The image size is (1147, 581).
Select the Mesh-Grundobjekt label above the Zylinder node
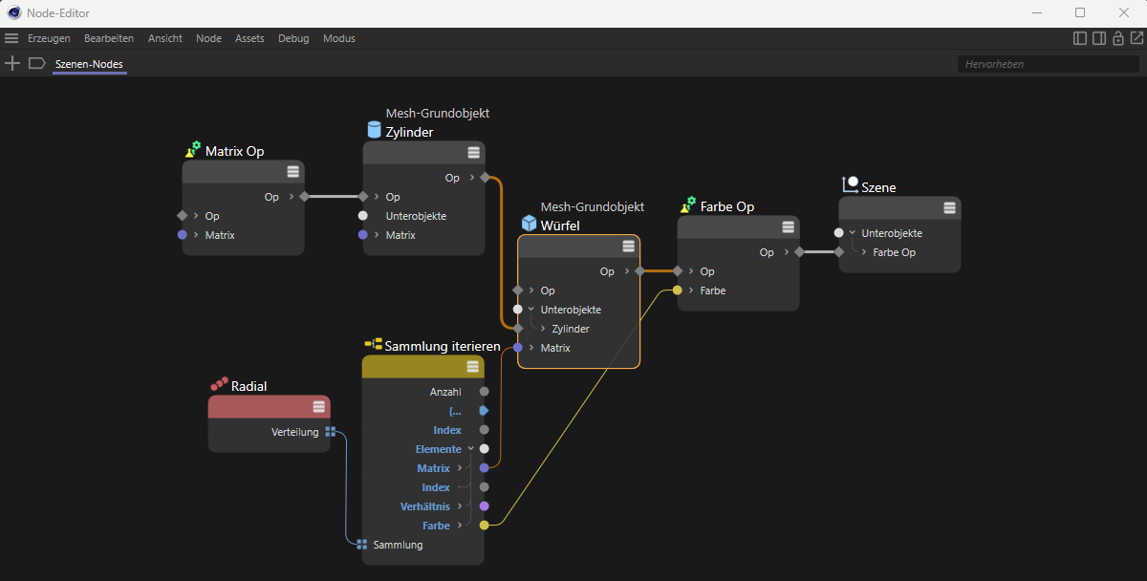point(438,113)
